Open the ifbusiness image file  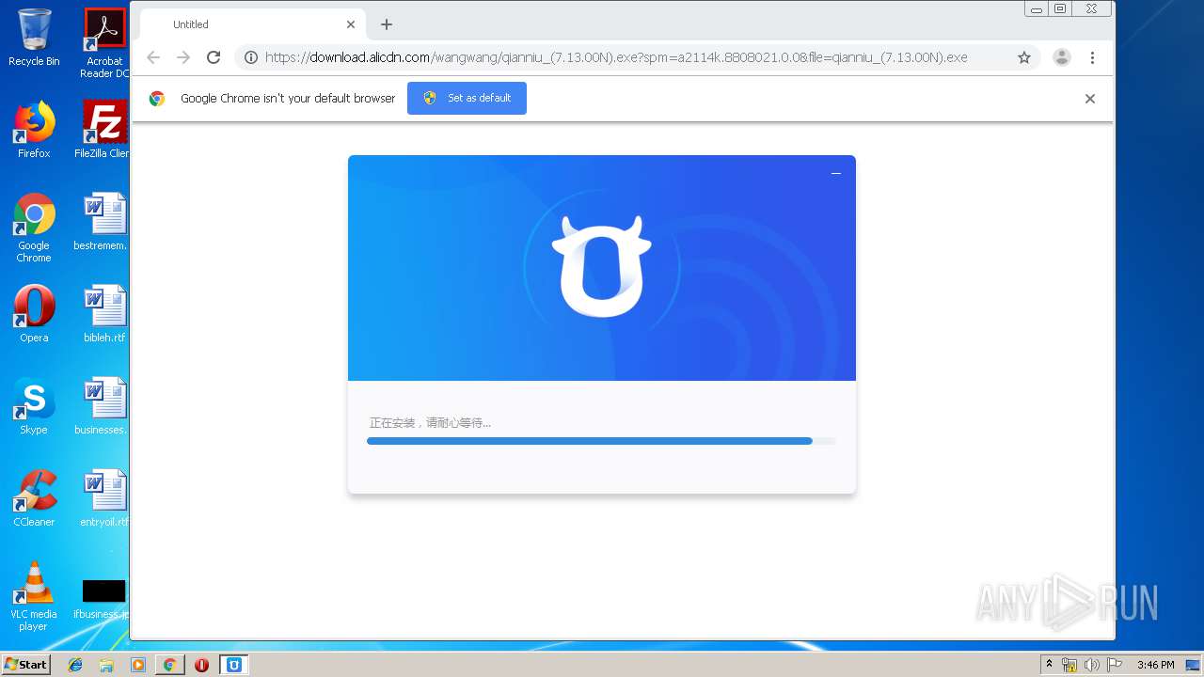click(102, 599)
